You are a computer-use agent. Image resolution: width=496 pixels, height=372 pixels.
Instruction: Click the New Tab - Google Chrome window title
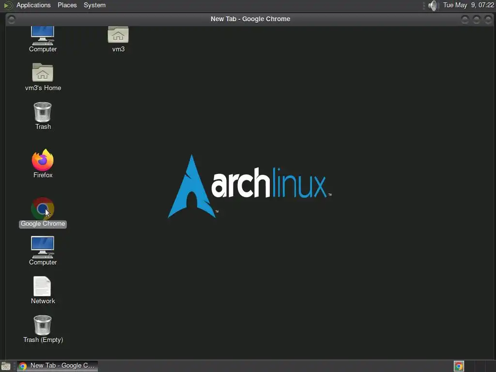pyautogui.click(x=250, y=19)
